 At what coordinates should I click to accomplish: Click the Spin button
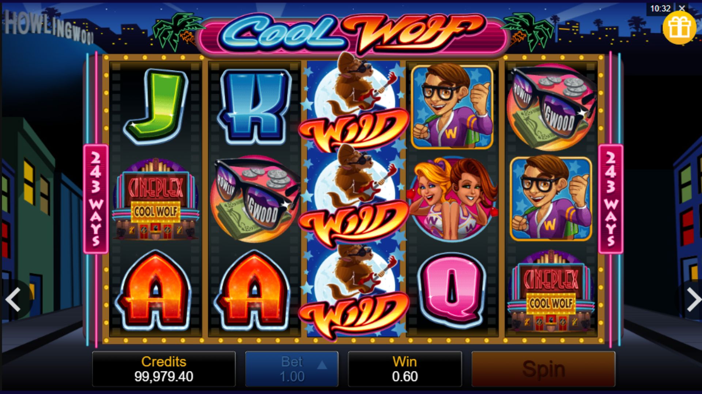pos(543,369)
